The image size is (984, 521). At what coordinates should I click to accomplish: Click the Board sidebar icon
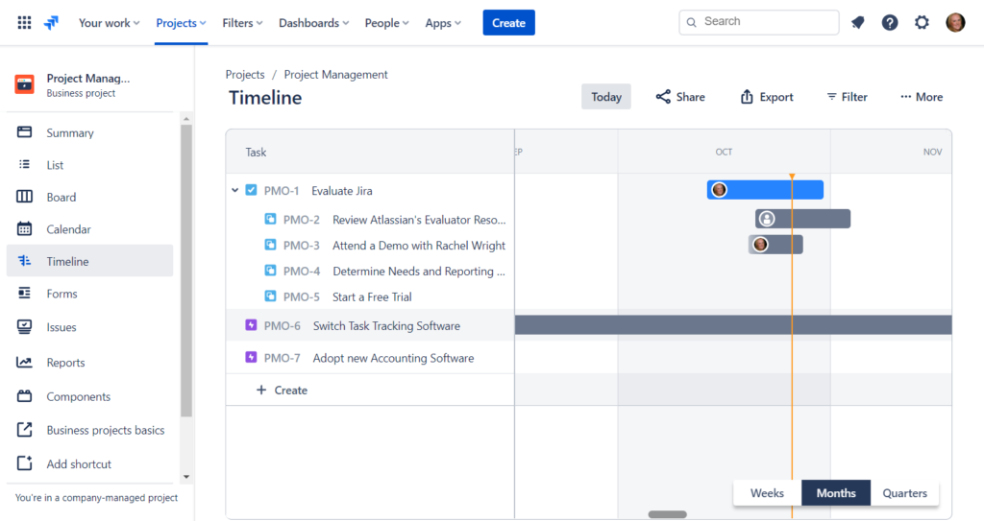24,197
